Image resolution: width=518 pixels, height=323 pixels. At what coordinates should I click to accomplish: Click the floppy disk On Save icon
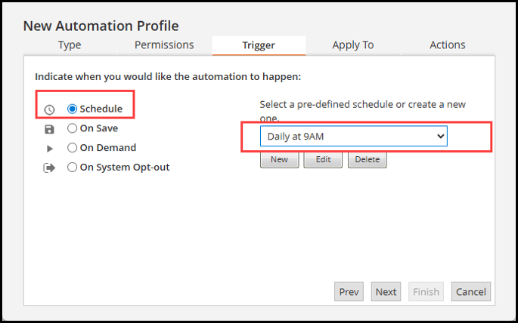coord(49,129)
